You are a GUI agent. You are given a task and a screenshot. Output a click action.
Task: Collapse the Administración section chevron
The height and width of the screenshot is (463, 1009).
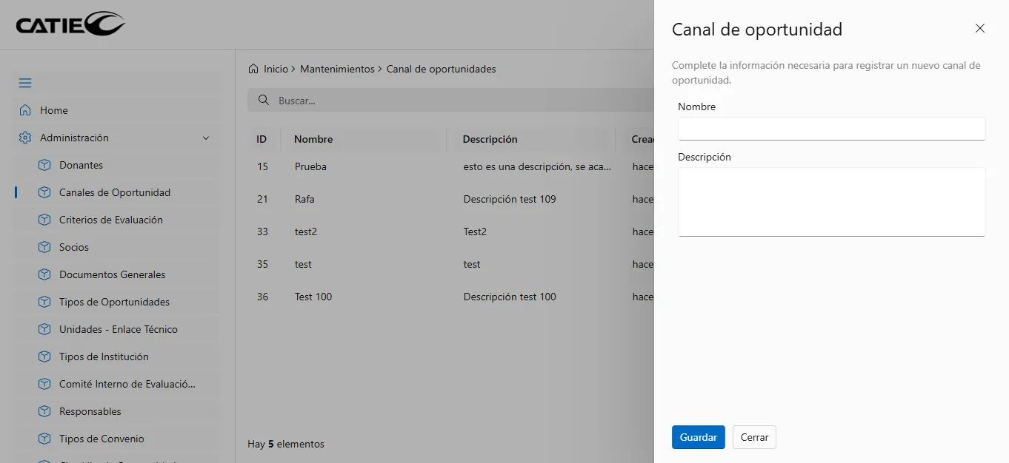206,138
